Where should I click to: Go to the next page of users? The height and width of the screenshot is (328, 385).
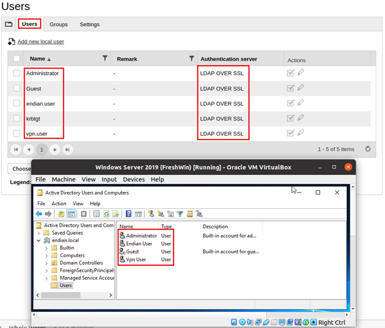55,149
